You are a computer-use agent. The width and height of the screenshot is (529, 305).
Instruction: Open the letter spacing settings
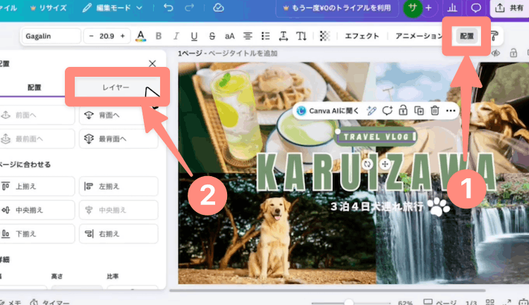click(x=284, y=36)
